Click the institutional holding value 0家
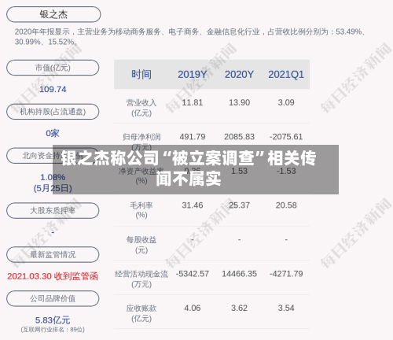 [x=53, y=133]
